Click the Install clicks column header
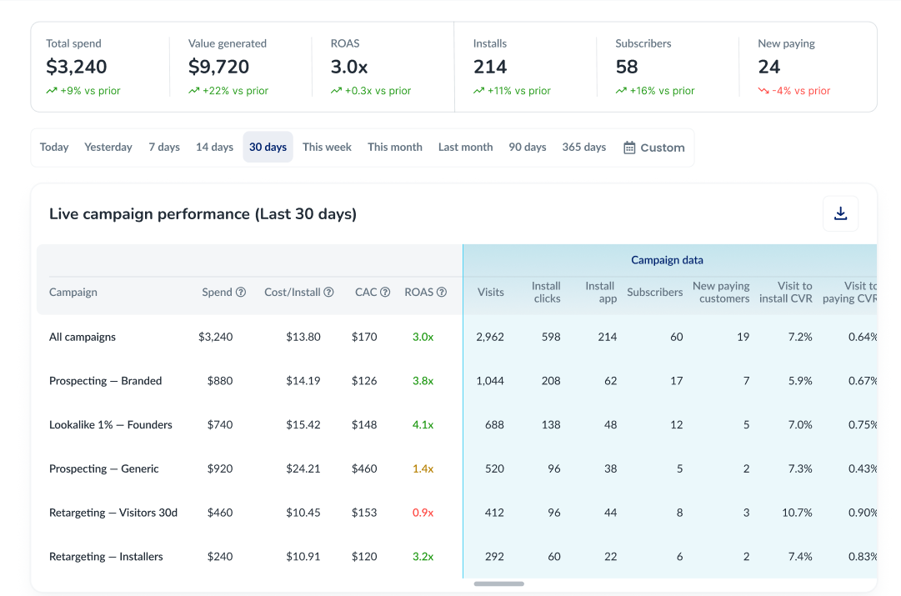Viewport: 901px width, 596px height. point(546,292)
